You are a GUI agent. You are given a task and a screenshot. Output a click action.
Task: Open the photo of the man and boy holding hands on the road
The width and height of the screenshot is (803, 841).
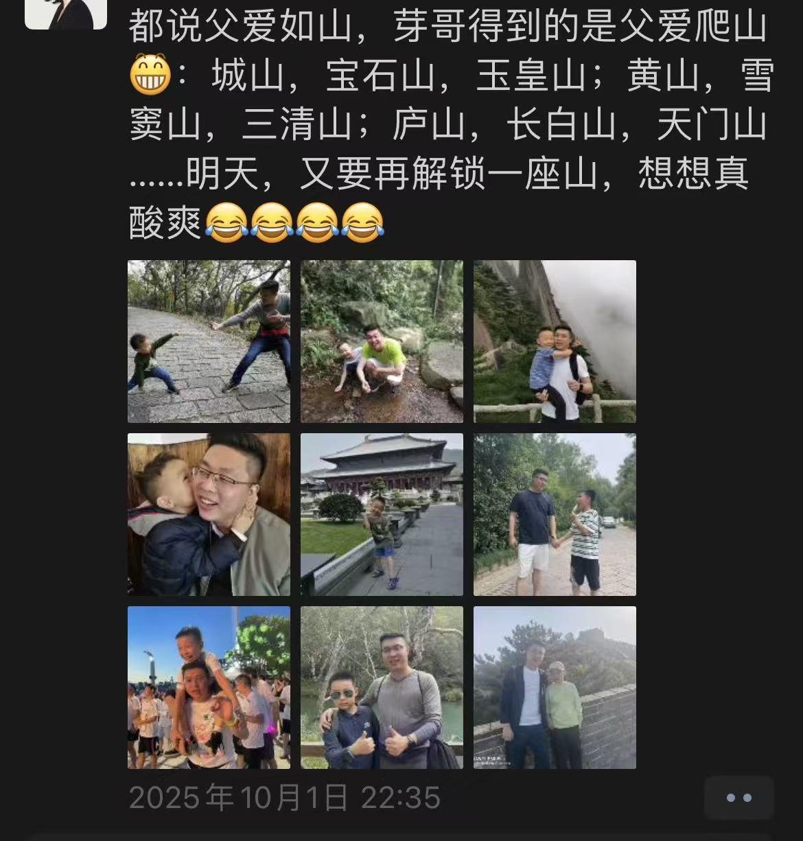(x=555, y=514)
